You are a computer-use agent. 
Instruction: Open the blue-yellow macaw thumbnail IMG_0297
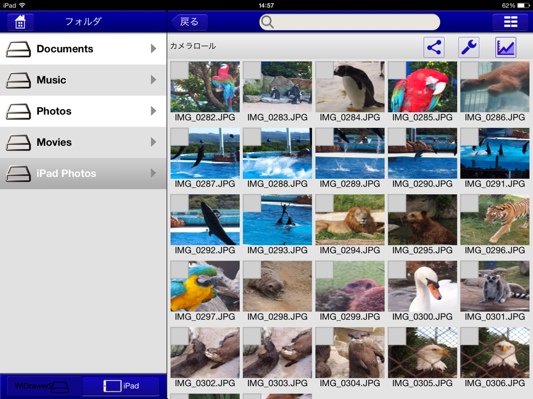coord(205,286)
